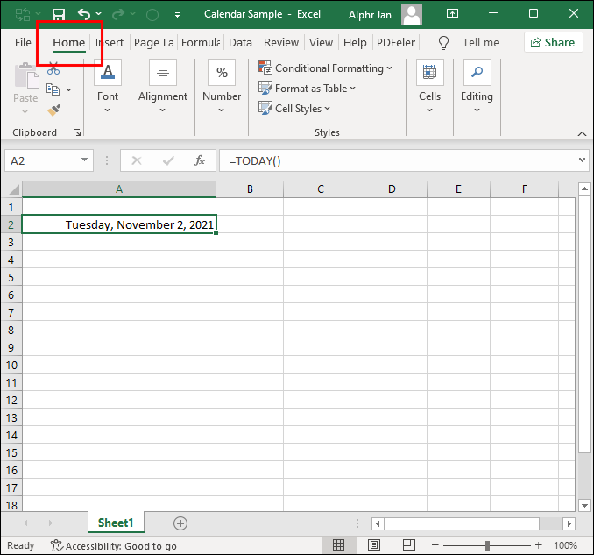
Task: Click the Cut scissors icon
Action: tap(53, 69)
